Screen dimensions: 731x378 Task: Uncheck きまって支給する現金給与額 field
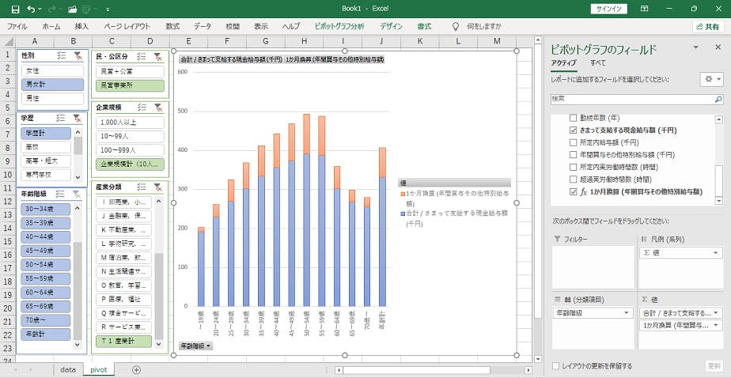click(574, 130)
